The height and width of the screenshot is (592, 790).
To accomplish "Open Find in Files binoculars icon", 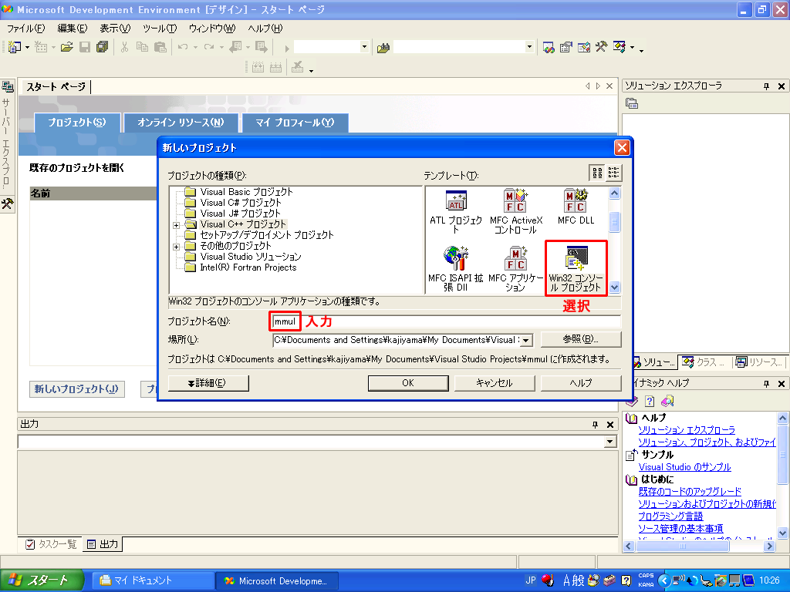I will point(383,48).
